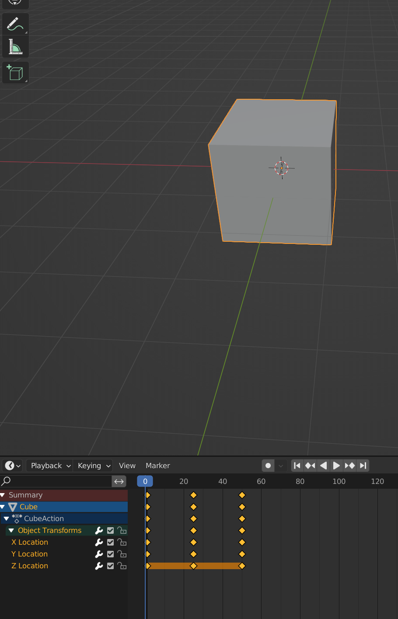Click the channel search field

pyautogui.click(x=56, y=481)
